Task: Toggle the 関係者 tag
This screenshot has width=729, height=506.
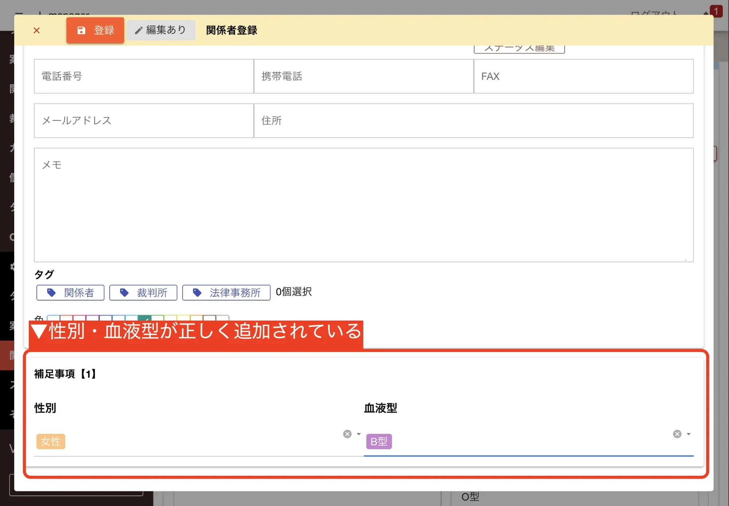Action: pos(70,293)
